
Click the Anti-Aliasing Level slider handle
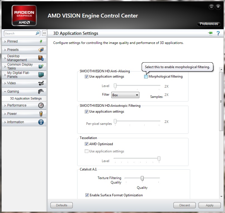[115, 86]
